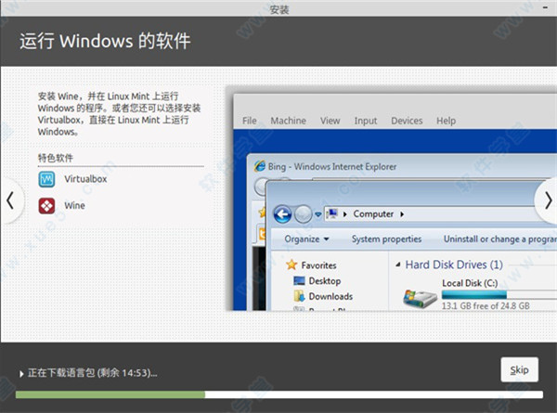Image resolution: width=557 pixels, height=413 pixels.
Task: Click System properties in Explorer toolbar
Action: click(386, 239)
